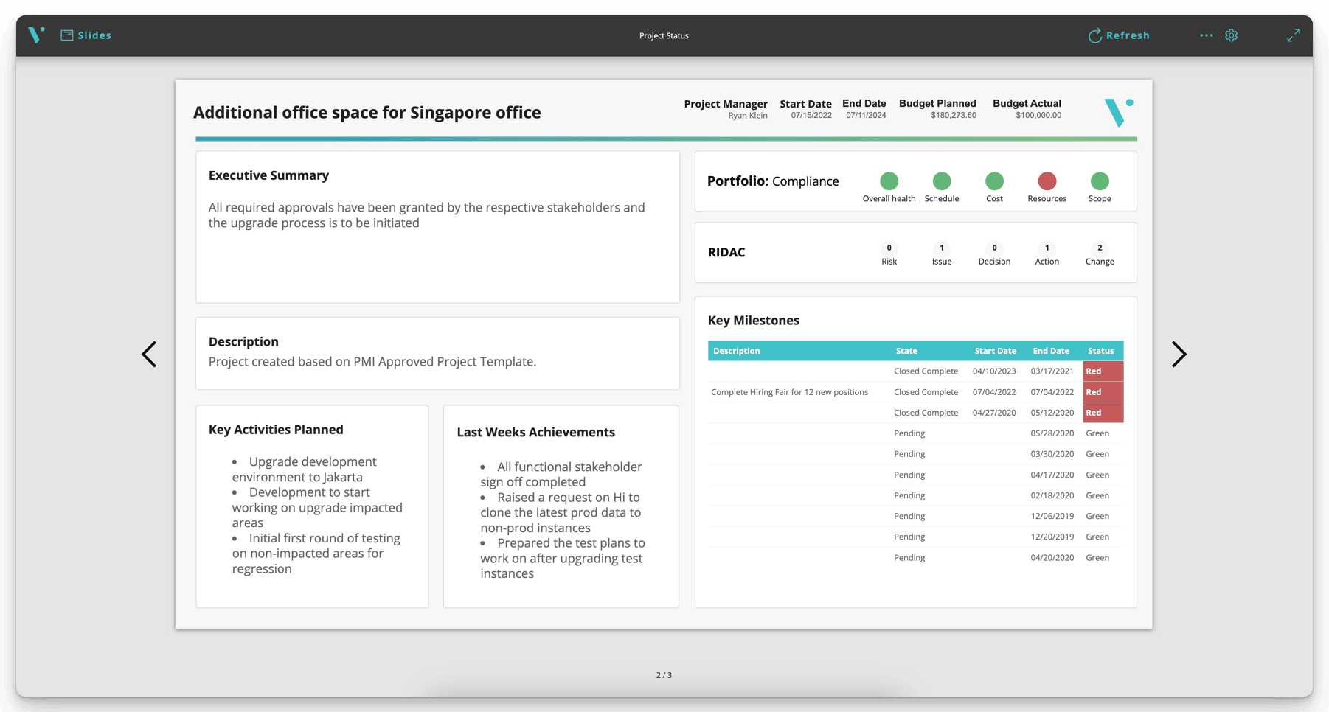Click project manager name Ryan Klein

(748, 116)
